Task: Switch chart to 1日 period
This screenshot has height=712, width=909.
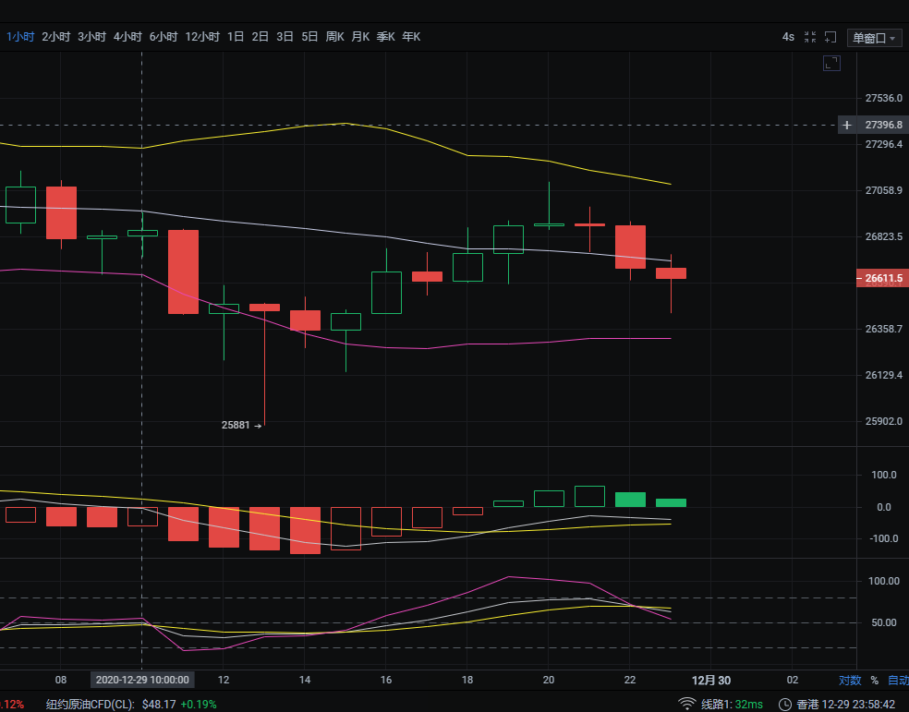Action: (x=236, y=37)
